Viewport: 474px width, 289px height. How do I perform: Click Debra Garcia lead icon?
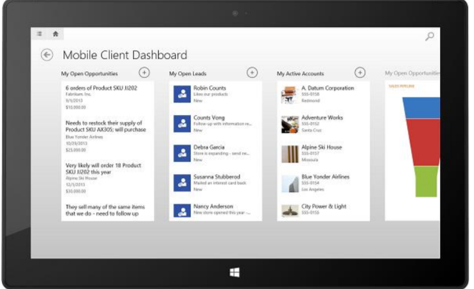click(x=182, y=153)
